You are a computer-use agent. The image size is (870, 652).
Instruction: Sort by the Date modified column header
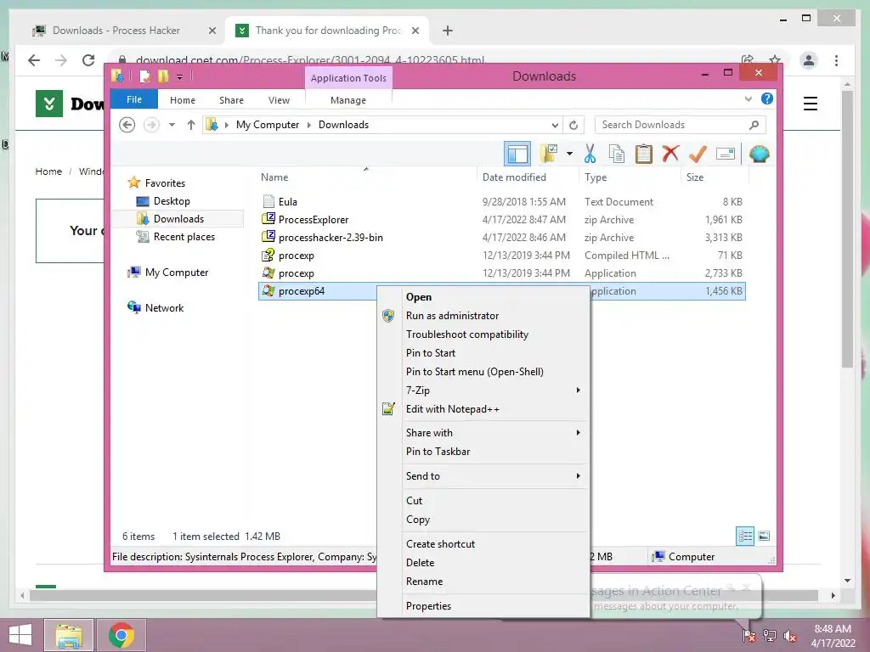tap(514, 177)
